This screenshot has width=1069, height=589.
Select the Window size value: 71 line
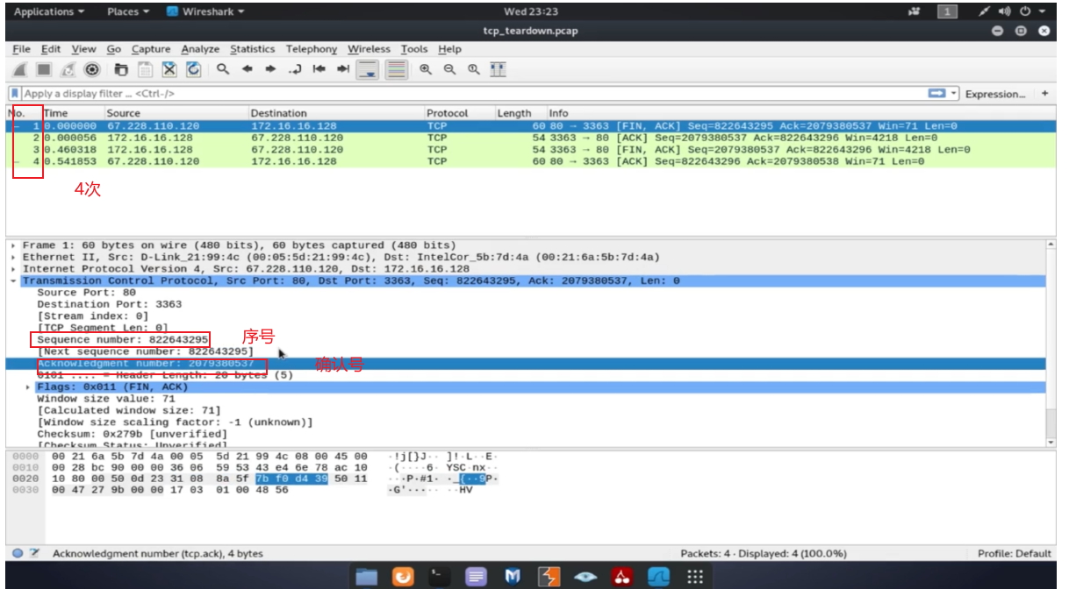(105, 398)
